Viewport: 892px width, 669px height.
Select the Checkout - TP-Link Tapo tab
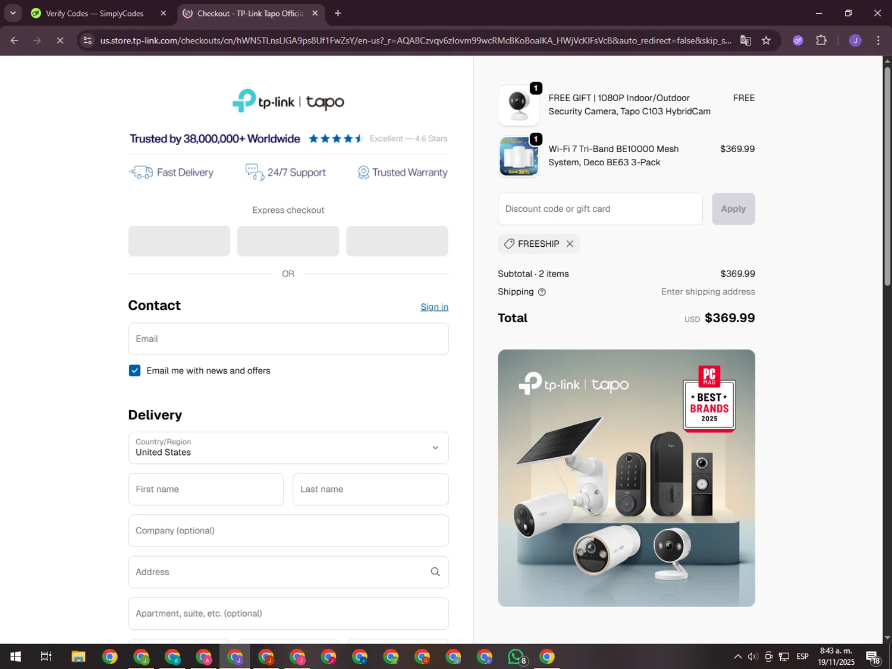click(x=250, y=13)
